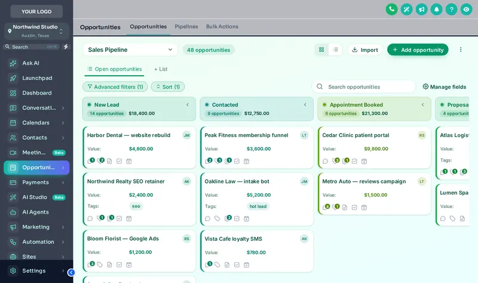Switch to Pipelines tab
Screen dimensions: 478x283
pos(186,27)
